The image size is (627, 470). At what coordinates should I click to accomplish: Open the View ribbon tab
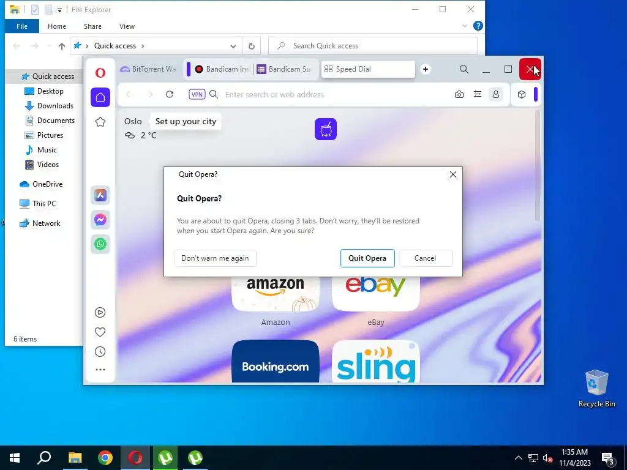pos(127,26)
